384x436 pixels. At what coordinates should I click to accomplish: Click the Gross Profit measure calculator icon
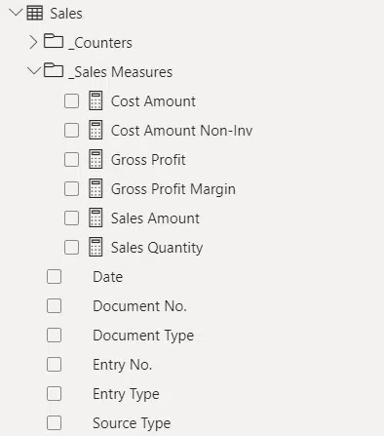point(96,159)
